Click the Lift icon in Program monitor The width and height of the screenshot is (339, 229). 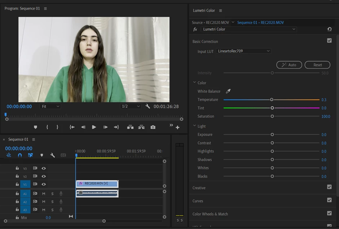coord(130,127)
